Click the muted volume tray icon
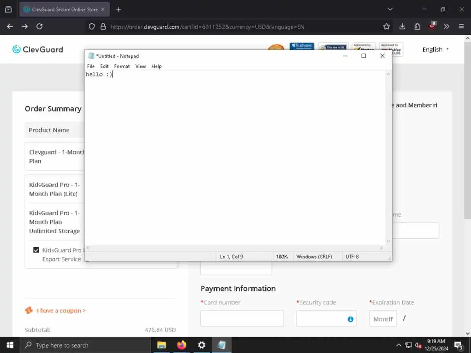471x353 pixels. [418, 345]
